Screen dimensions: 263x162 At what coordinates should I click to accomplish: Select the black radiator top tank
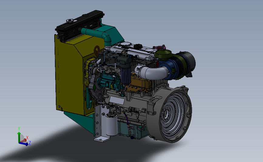[80, 25]
